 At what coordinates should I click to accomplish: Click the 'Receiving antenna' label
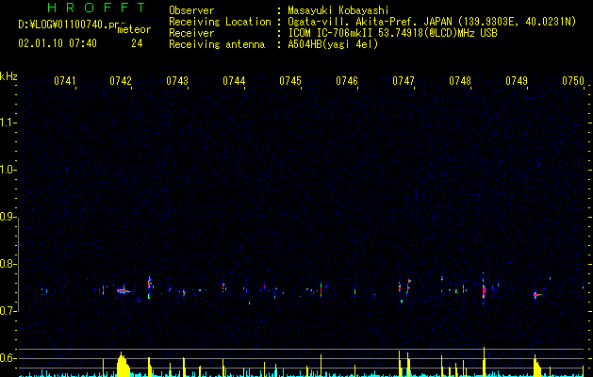click(x=217, y=44)
